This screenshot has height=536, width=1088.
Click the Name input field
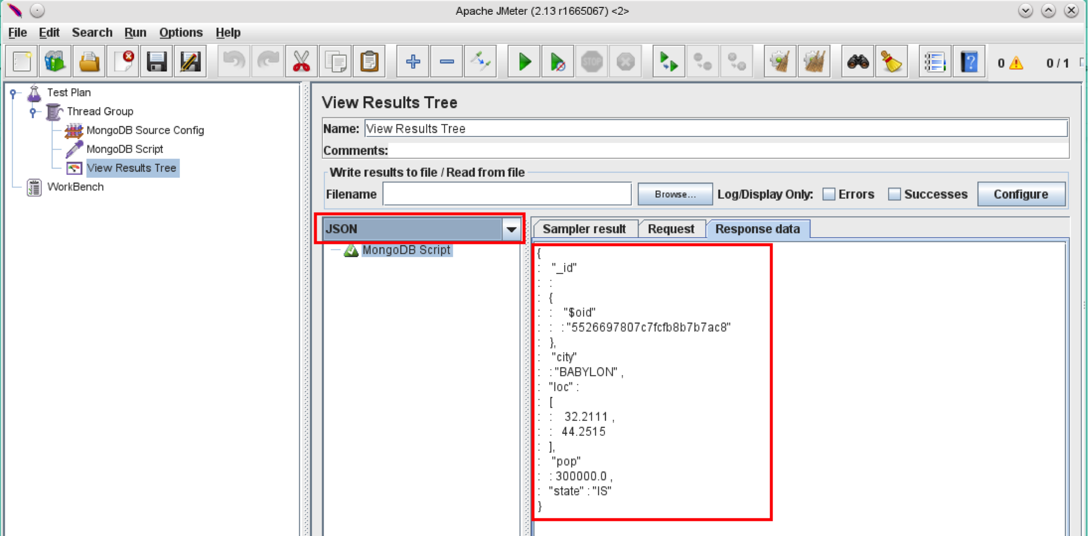point(715,129)
